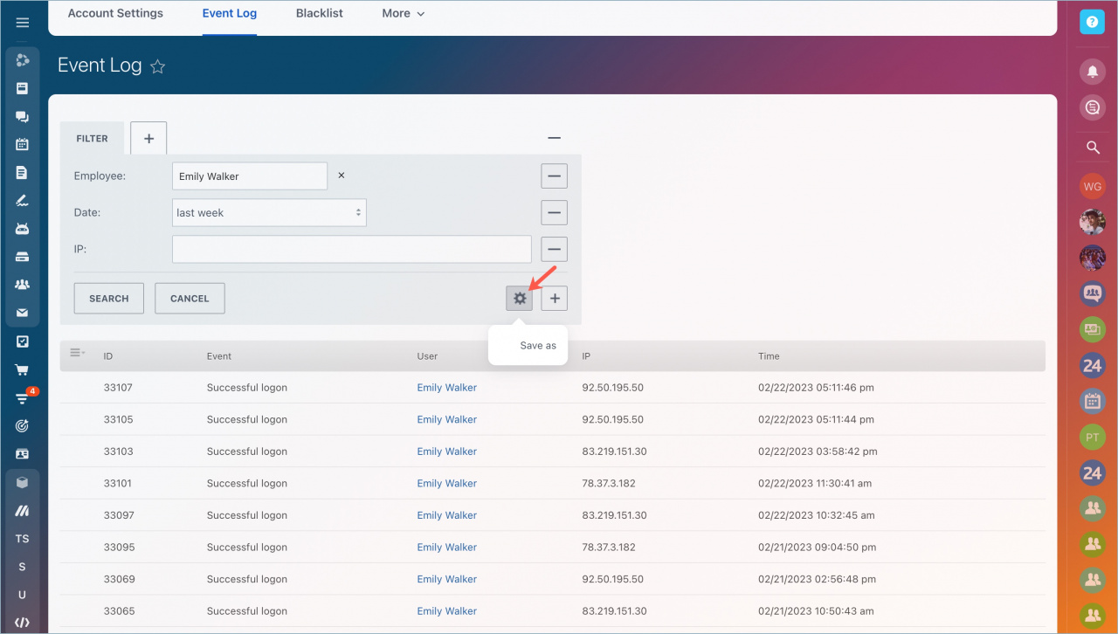This screenshot has height=634, width=1118.
Task: Sort by the Event column header
Action: [x=219, y=356]
